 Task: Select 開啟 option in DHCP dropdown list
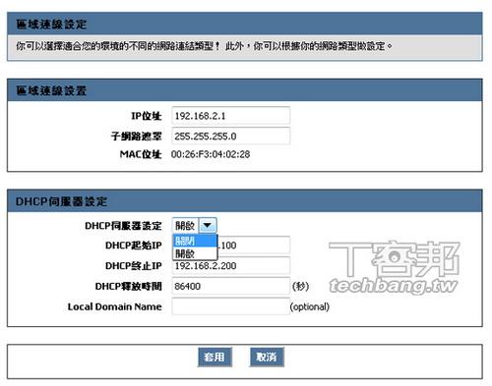coord(195,253)
